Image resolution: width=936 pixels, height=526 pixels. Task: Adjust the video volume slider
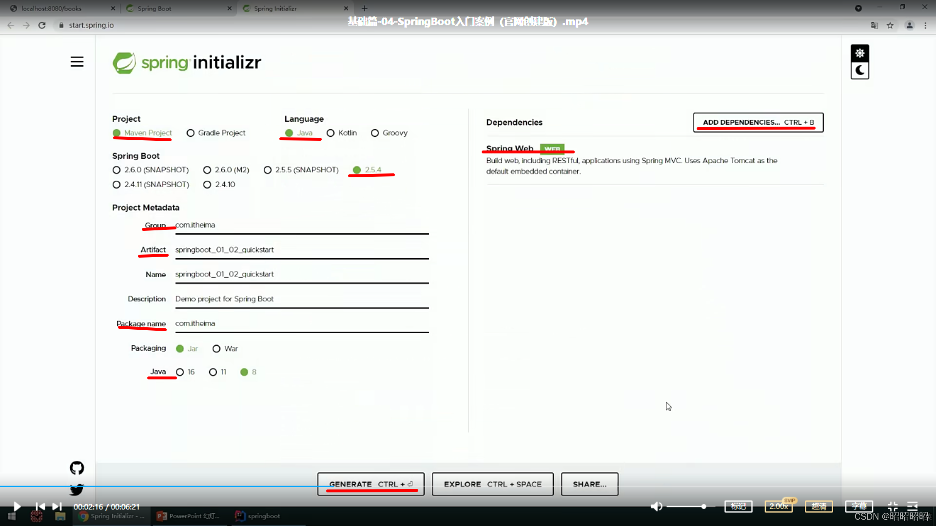point(690,507)
